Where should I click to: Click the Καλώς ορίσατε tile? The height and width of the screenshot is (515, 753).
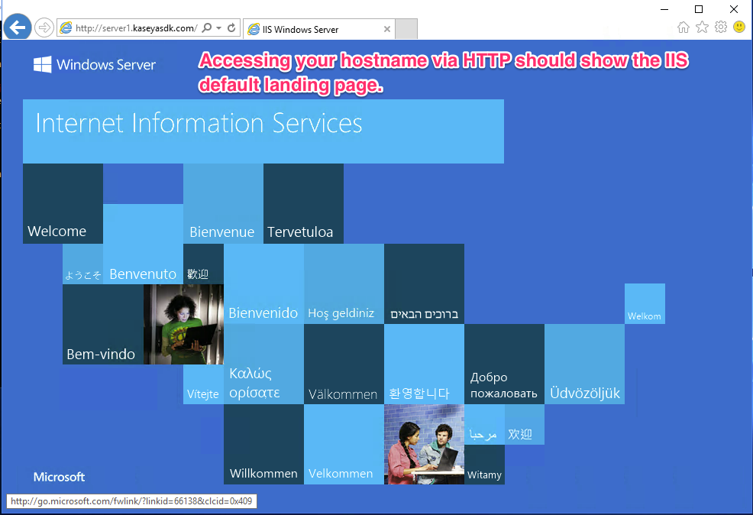tap(263, 364)
